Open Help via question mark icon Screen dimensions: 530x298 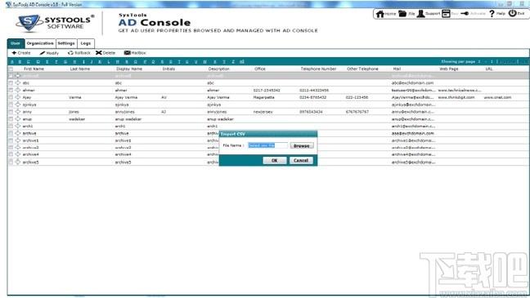[x=492, y=14]
